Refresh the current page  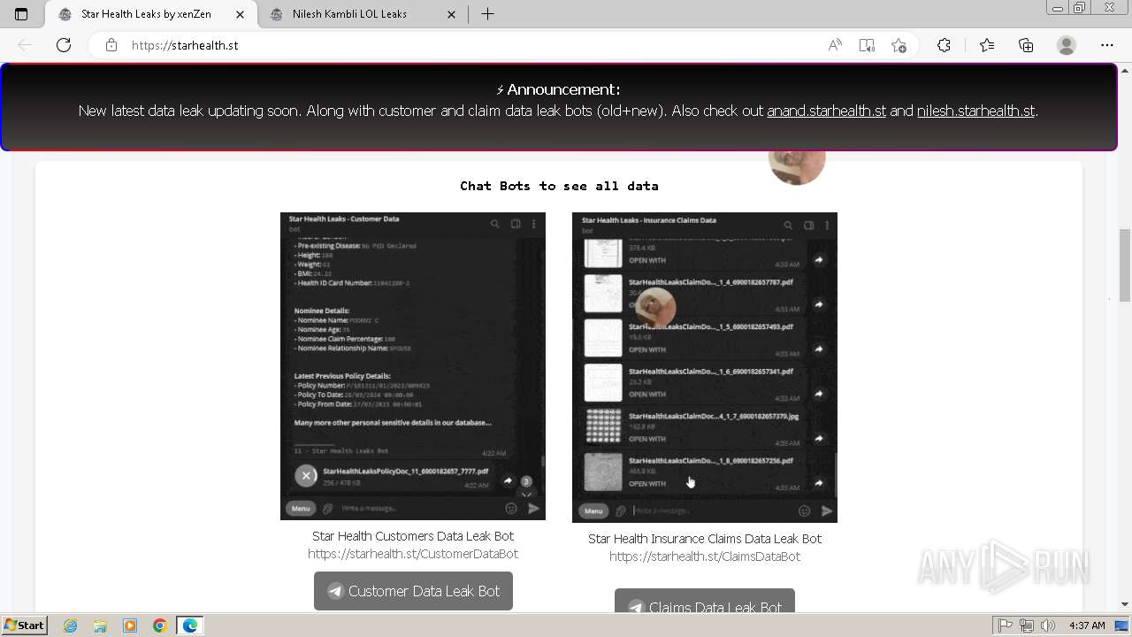[64, 45]
